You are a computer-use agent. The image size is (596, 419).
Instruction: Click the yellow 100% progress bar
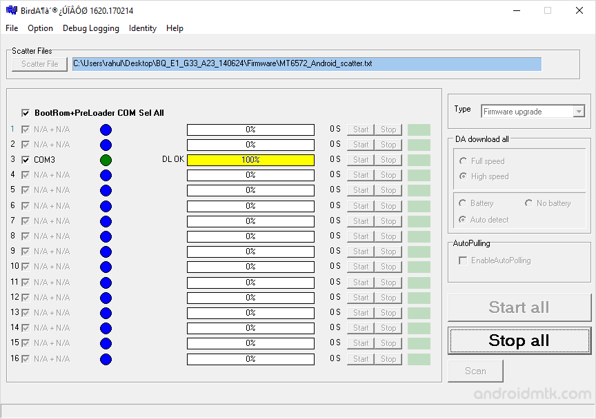click(250, 159)
